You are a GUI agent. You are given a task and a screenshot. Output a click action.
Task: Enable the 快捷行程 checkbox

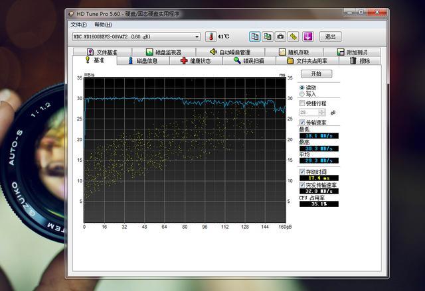click(302, 103)
